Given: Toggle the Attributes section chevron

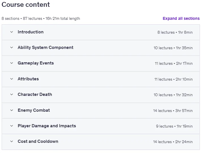Looking at the screenshot, I should pos(12,79).
